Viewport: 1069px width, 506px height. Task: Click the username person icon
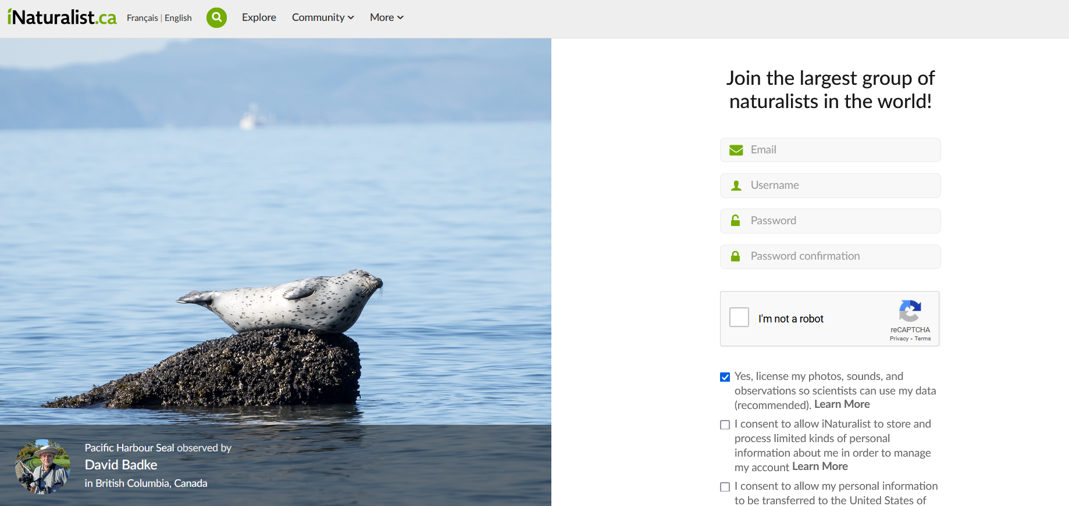(x=736, y=185)
